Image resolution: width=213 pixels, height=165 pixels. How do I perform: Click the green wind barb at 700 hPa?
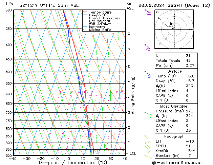click(148, 115)
